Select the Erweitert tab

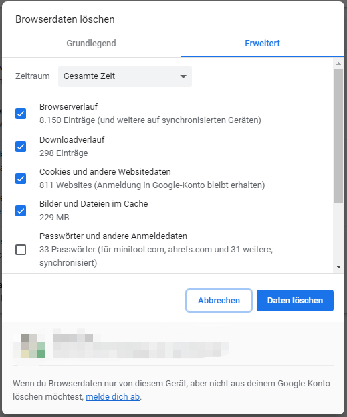click(x=262, y=43)
